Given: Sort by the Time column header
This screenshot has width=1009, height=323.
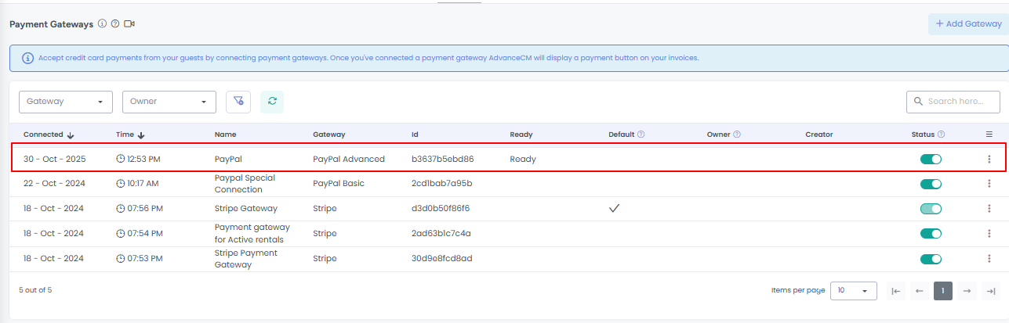Looking at the screenshot, I should pos(130,135).
